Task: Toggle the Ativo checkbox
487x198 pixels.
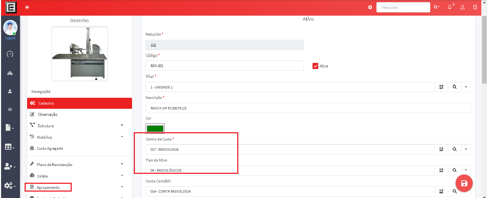Action: pyautogui.click(x=315, y=66)
